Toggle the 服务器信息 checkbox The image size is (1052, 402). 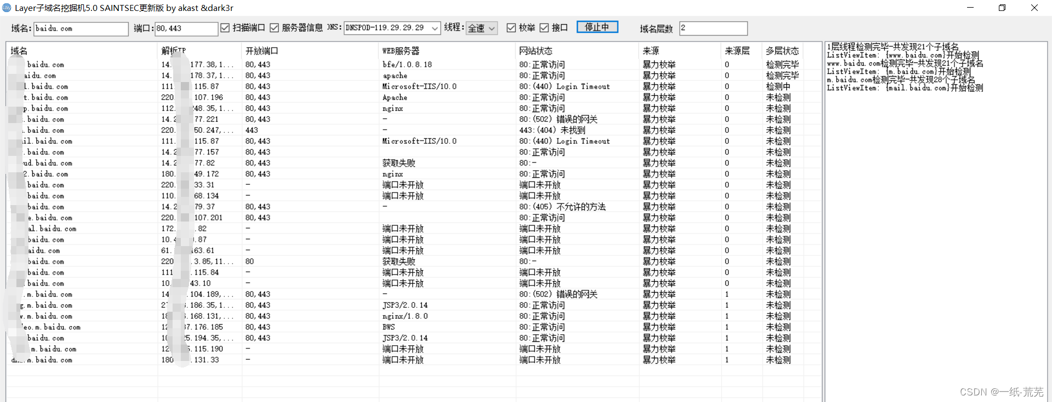click(x=275, y=28)
